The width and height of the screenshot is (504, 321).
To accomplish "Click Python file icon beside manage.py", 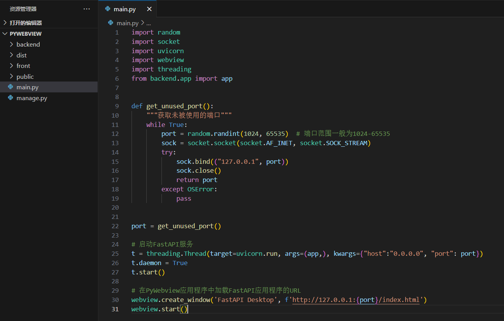I will pyautogui.click(x=10, y=98).
